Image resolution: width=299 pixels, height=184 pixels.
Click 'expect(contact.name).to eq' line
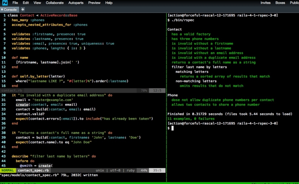(x=54, y=142)
